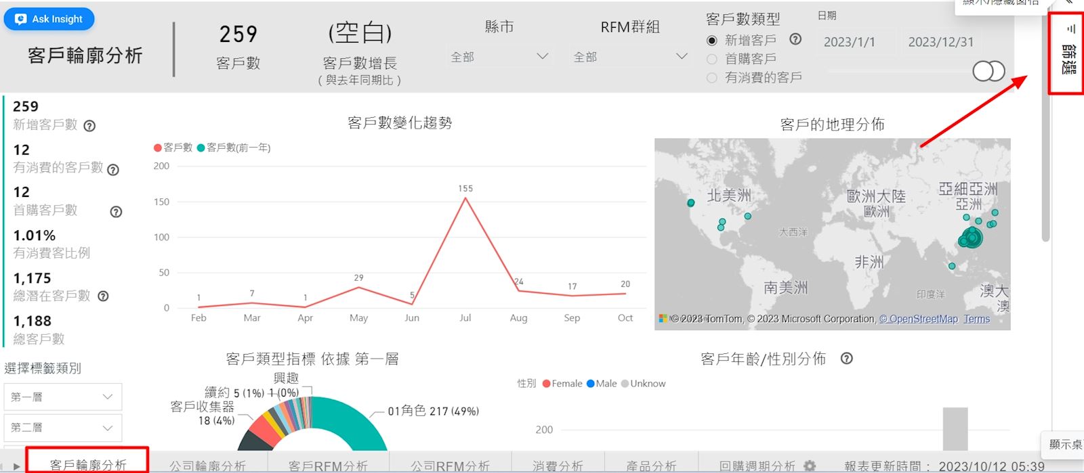This screenshot has height=473, width=1084.
Task: Click the Unknow legend item
Action: [x=643, y=384]
